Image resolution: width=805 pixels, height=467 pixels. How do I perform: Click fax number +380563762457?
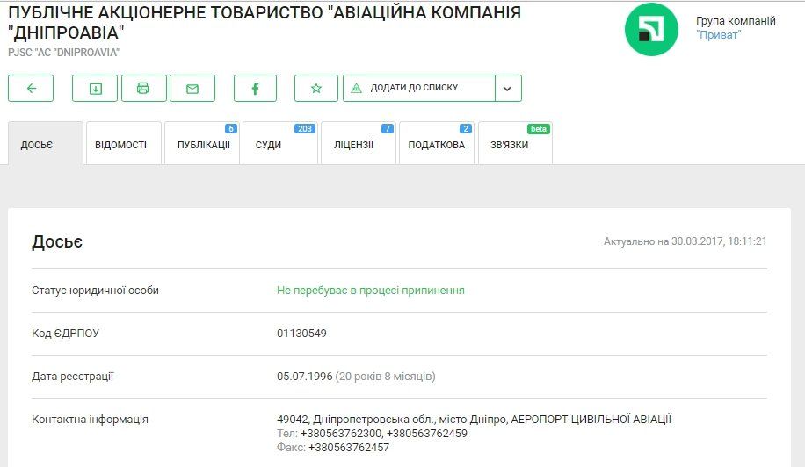click(349, 448)
